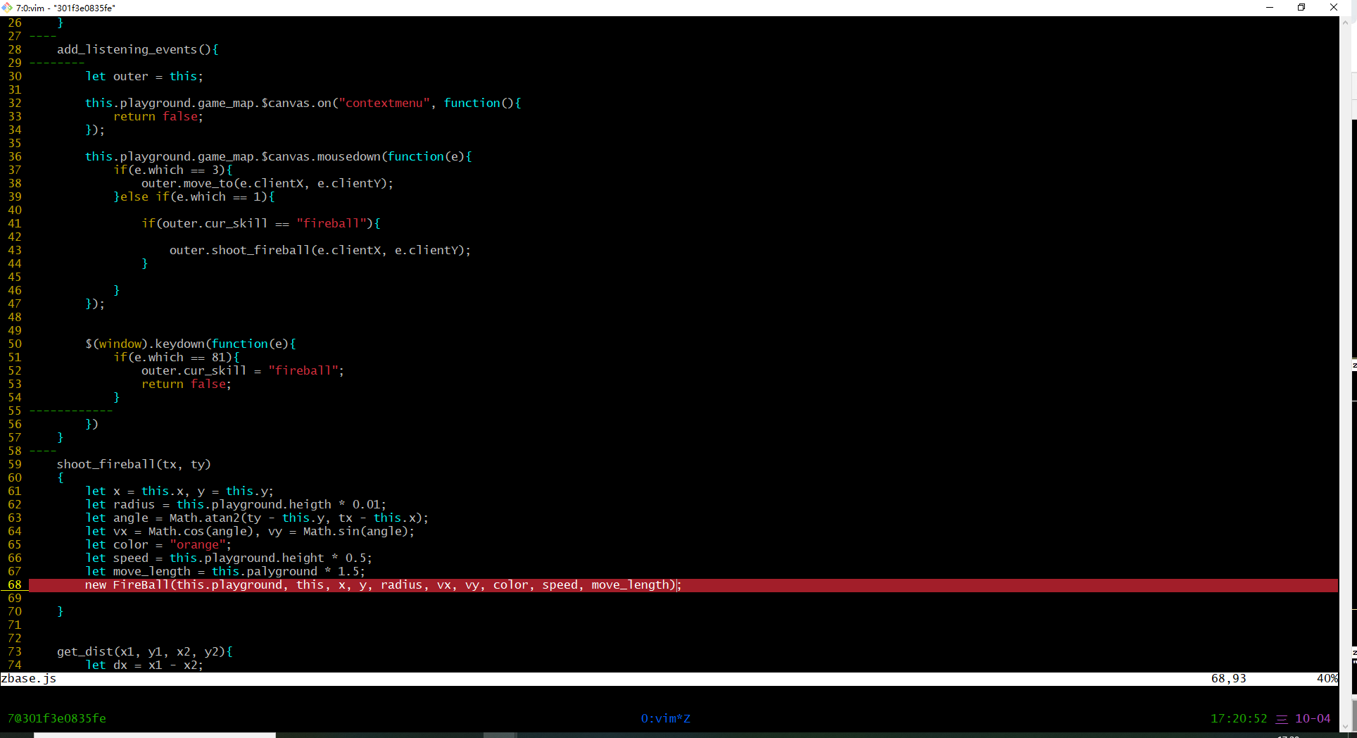This screenshot has height=738, width=1357.
Task: Expand the fold marker on line 29
Action: pos(56,63)
